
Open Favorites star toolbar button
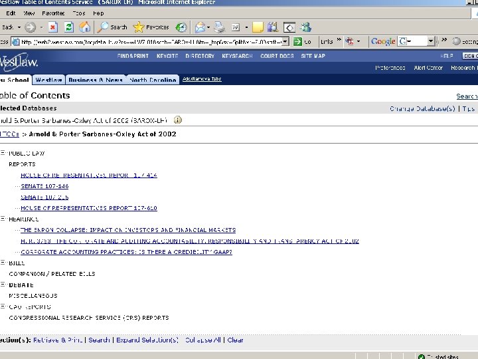(151, 27)
